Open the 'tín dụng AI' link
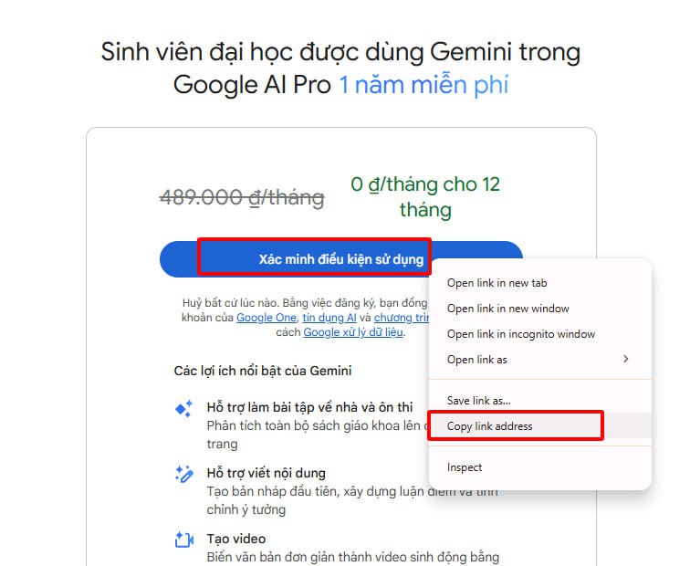The width and height of the screenshot is (690, 566). coord(329,318)
